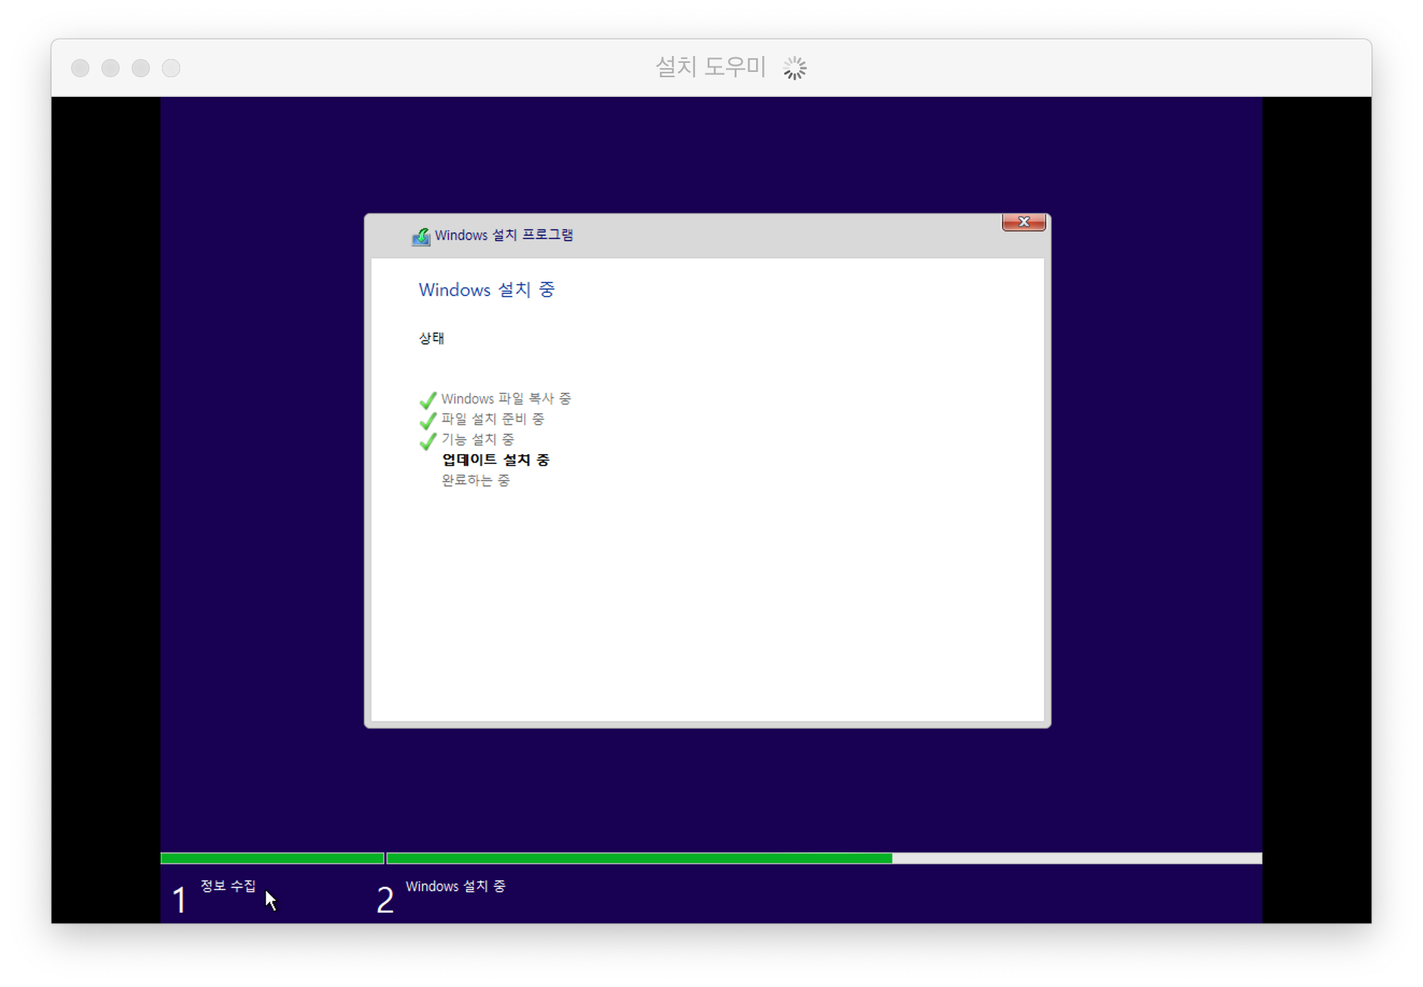Click the 설치 도우미 window title
The width and height of the screenshot is (1423, 987).
711,67
